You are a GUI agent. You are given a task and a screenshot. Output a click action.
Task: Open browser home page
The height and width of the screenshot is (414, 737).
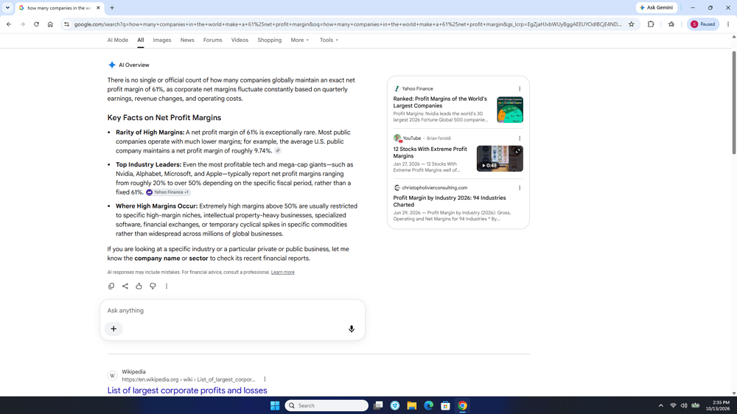(50, 24)
